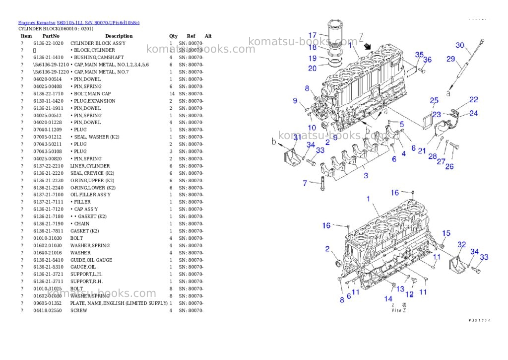
Task: Click the SEAL,CREVICE (K2) description
Action: [x=92, y=173]
